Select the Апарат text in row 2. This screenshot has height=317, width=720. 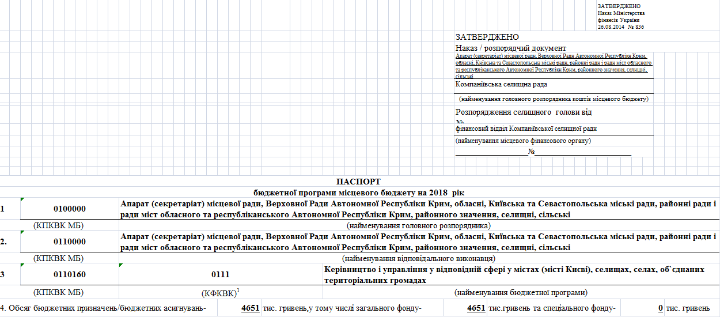click(x=419, y=241)
